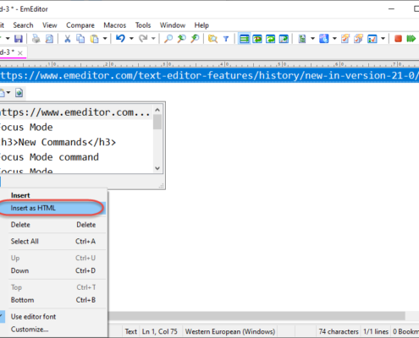Cut selection with the scissors icon
Screen dimensions: 419x338
pos(68,38)
